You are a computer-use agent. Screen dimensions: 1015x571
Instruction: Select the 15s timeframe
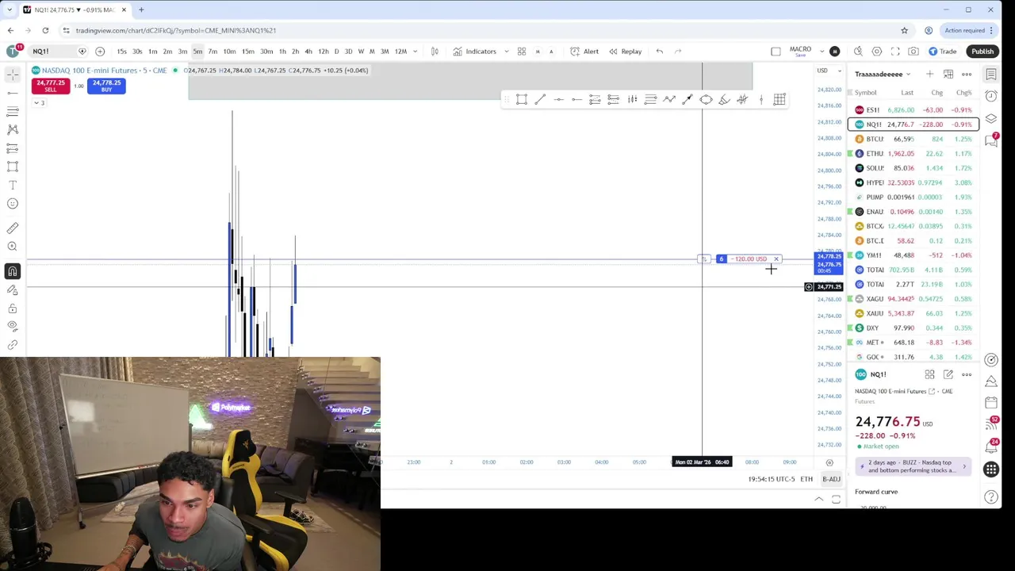(121, 52)
